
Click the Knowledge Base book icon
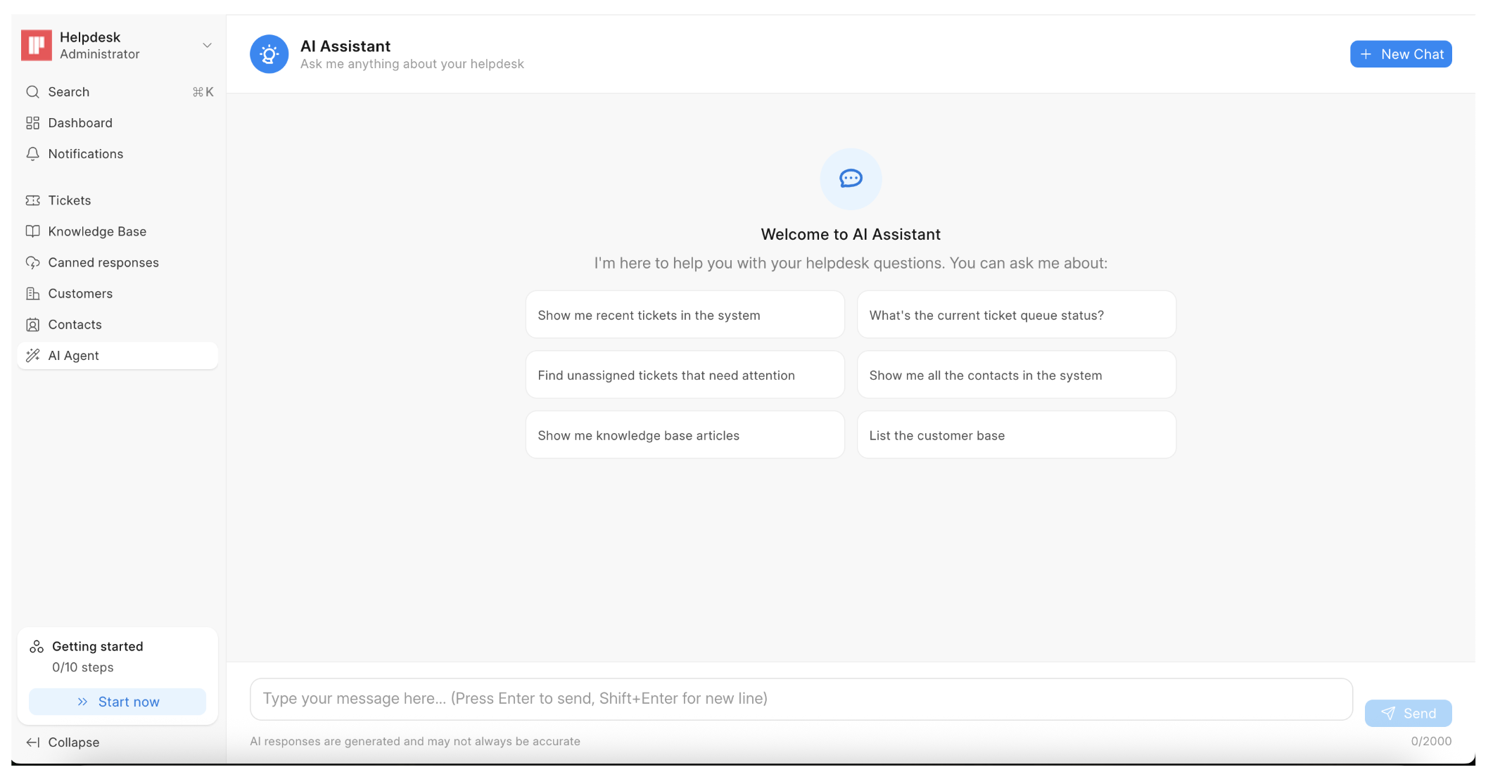tap(32, 231)
